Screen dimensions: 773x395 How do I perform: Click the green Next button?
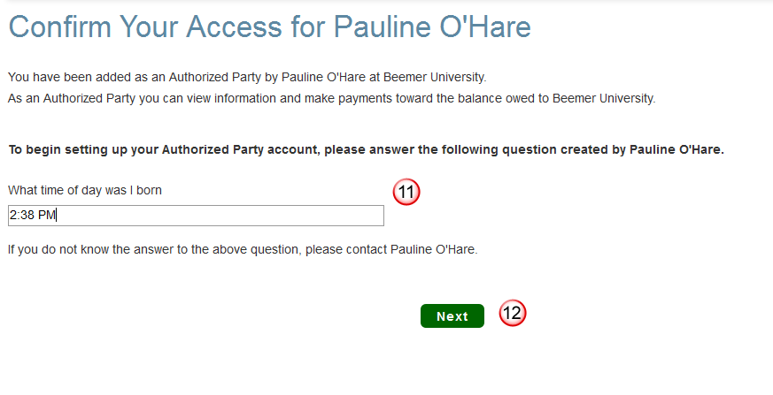pyautogui.click(x=452, y=316)
